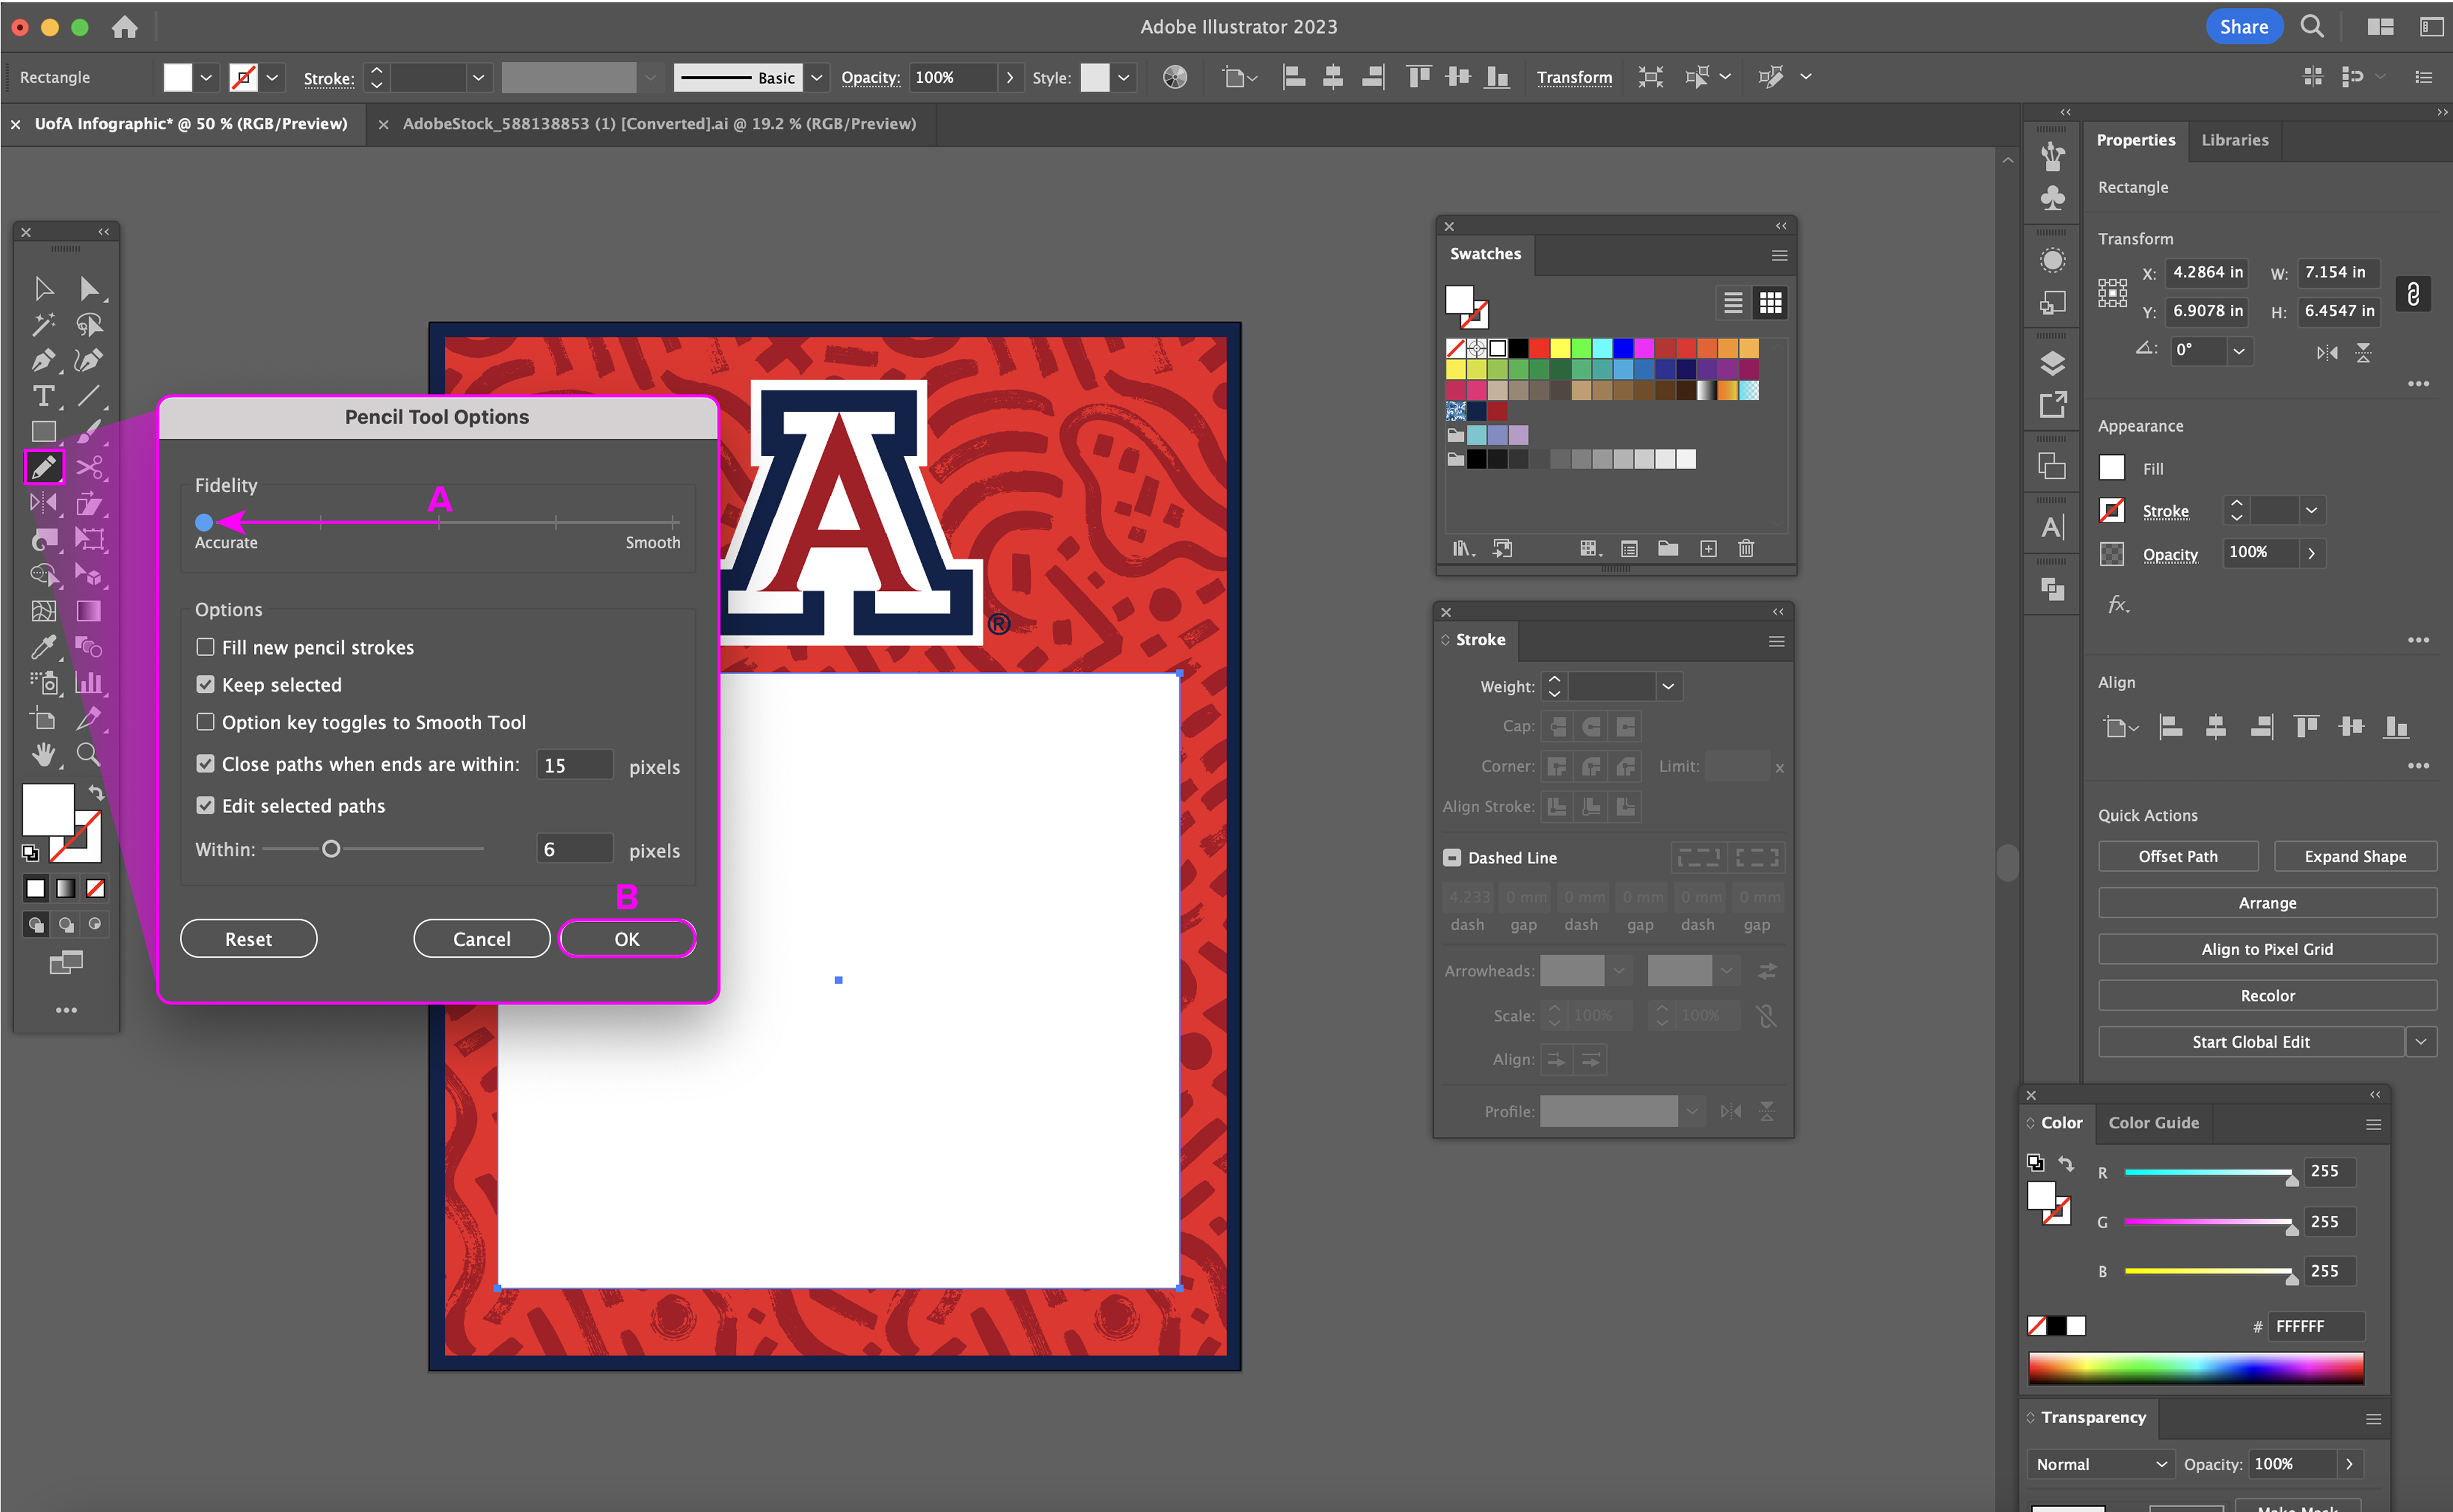Select the Hand tool
Image resolution: width=2453 pixels, height=1512 pixels.
tap(43, 754)
